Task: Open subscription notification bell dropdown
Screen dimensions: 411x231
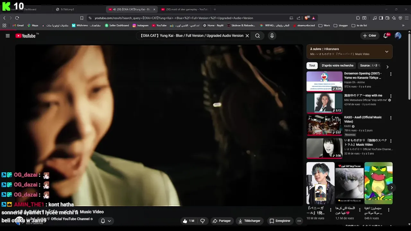Action: pyautogui.click(x=106, y=221)
